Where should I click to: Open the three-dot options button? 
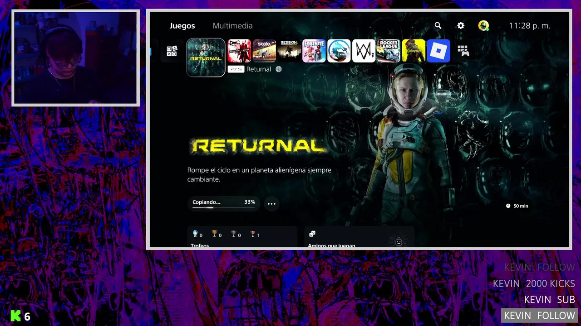point(271,204)
